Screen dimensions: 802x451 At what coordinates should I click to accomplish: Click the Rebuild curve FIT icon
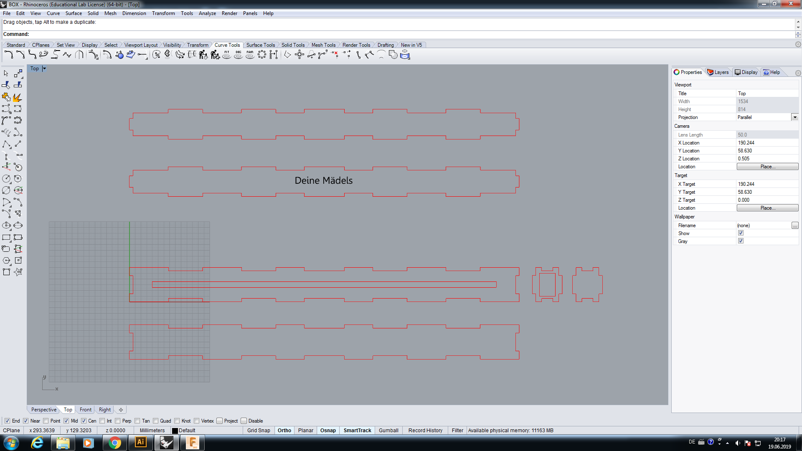[226, 55]
